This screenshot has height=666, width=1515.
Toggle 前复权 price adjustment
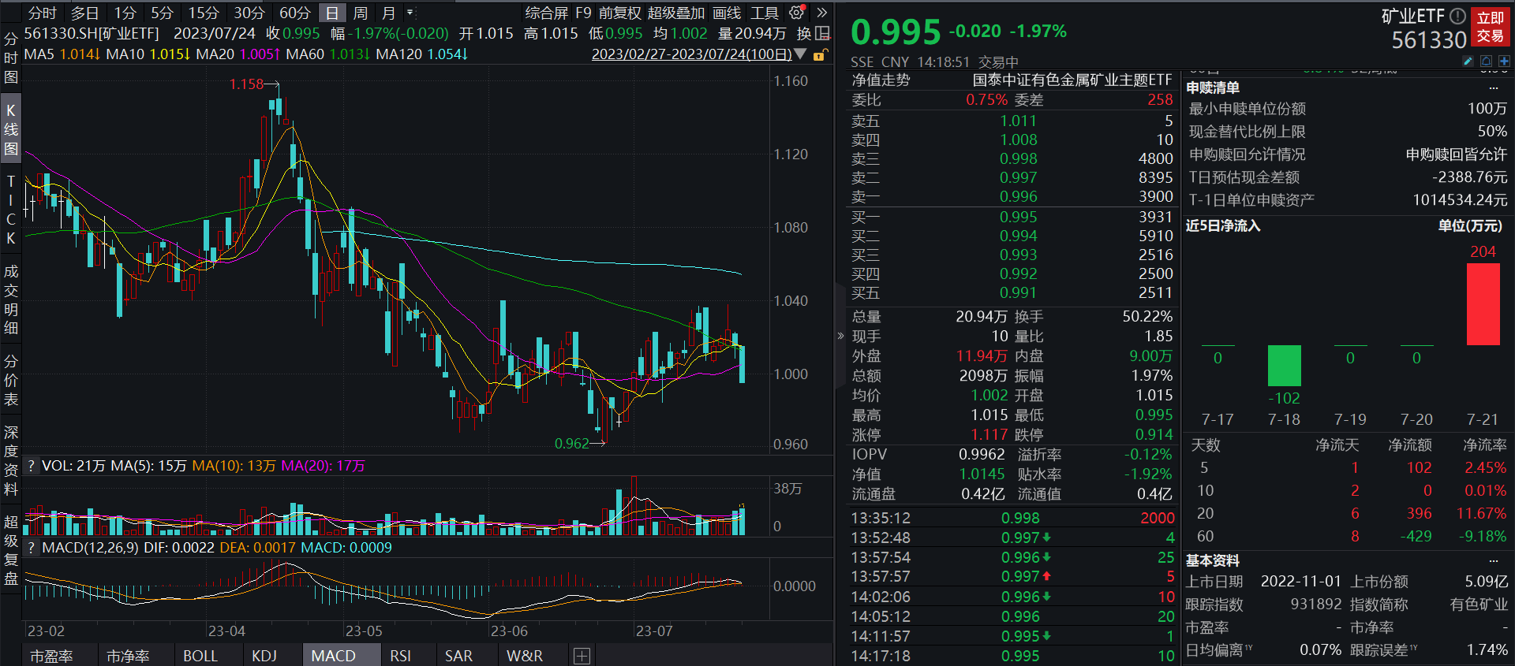(x=619, y=13)
